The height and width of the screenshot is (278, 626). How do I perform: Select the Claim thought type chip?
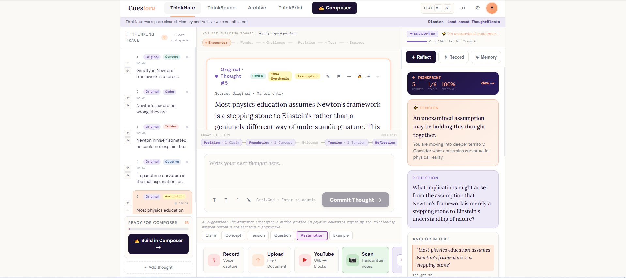pos(211,235)
